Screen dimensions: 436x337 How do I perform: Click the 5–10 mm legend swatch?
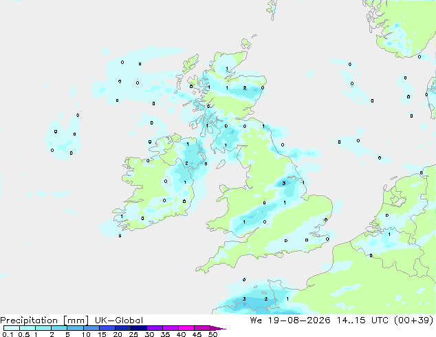75,328
